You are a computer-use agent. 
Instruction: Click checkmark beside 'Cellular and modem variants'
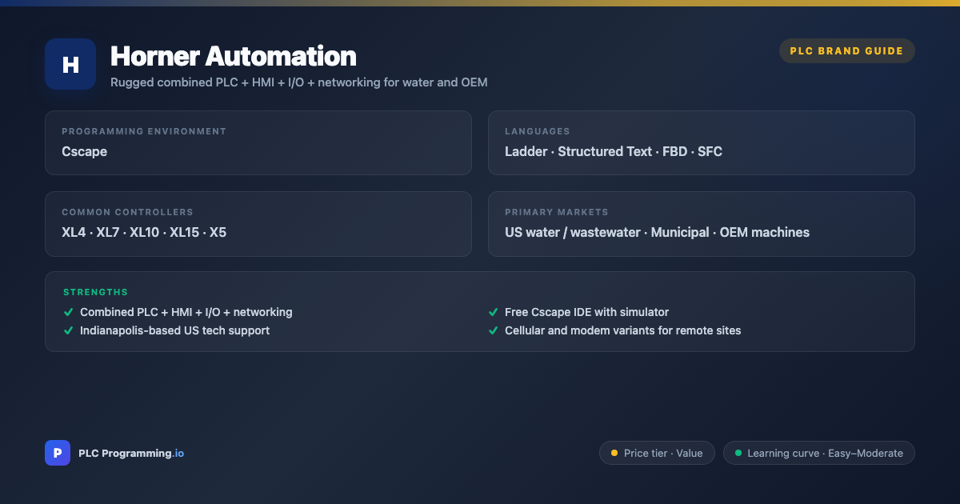[494, 330]
